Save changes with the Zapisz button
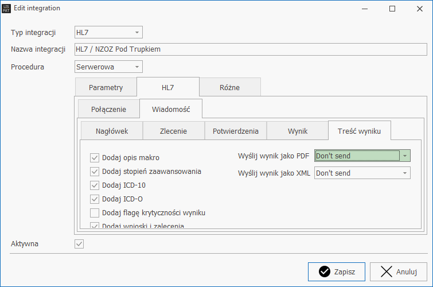The image size is (433, 287). [336, 272]
